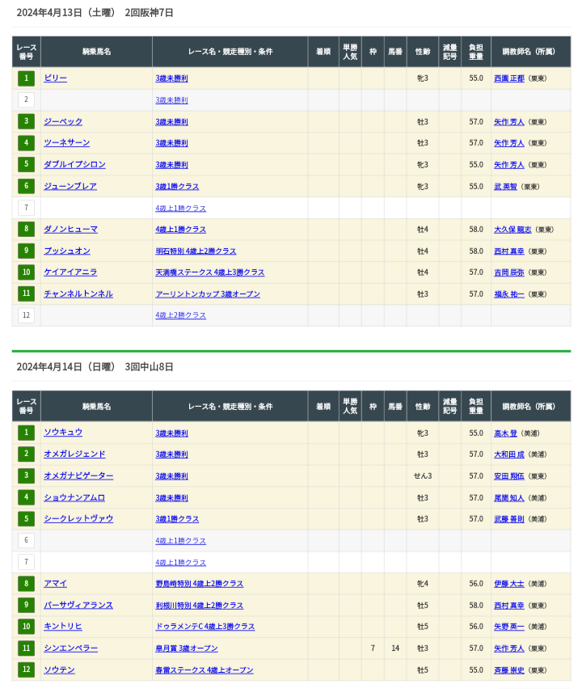Open trainer link 斉藤 崇史

coord(508,670)
